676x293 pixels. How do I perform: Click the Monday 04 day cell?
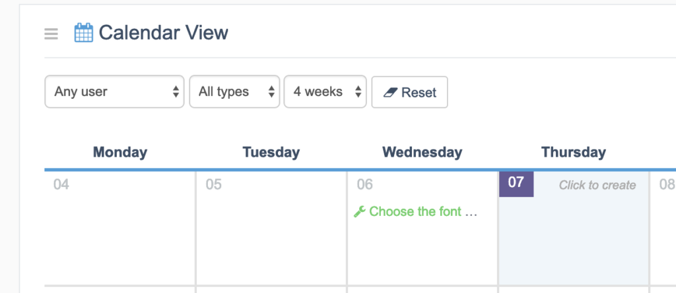pos(120,230)
